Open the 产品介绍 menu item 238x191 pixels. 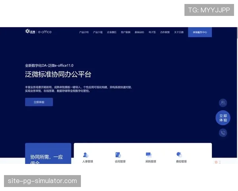point(84,32)
